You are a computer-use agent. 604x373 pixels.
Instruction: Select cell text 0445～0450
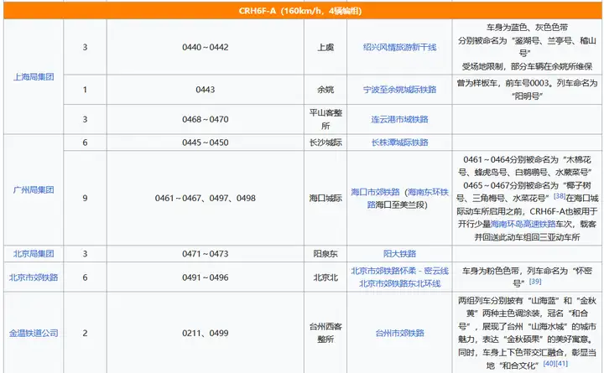206,142
